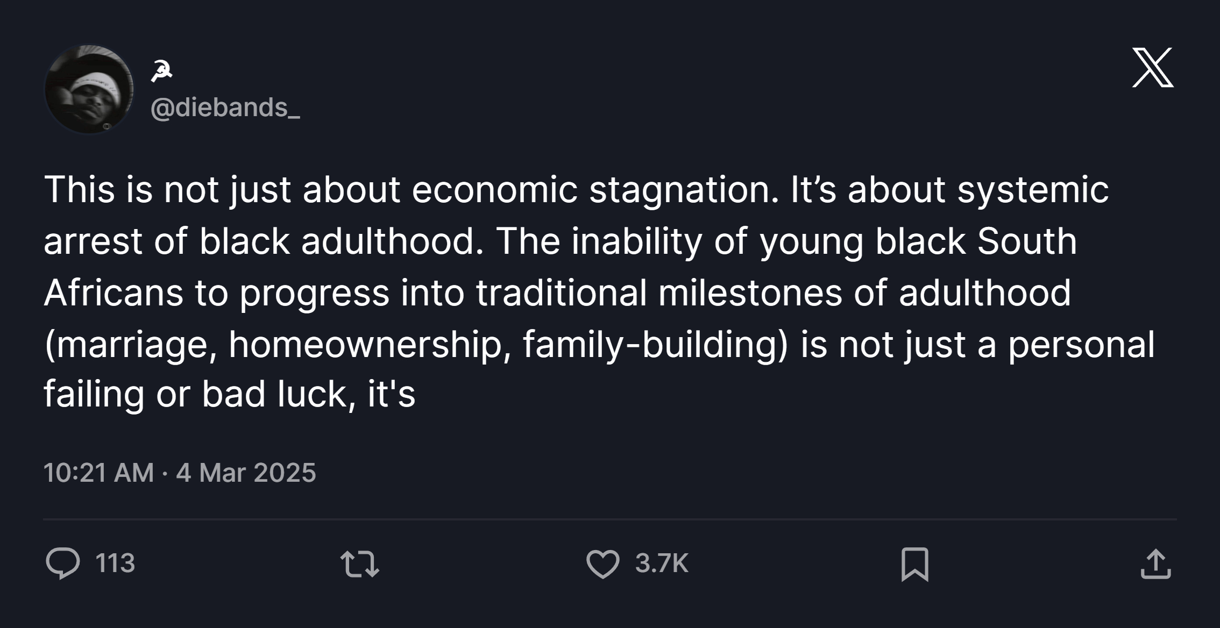This screenshot has width=1220, height=628.
Task: Click the word "milestones" in the tweet
Action: click(749, 293)
